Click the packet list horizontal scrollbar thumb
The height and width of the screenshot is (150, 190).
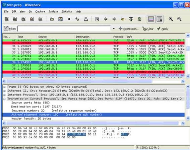[79, 81]
